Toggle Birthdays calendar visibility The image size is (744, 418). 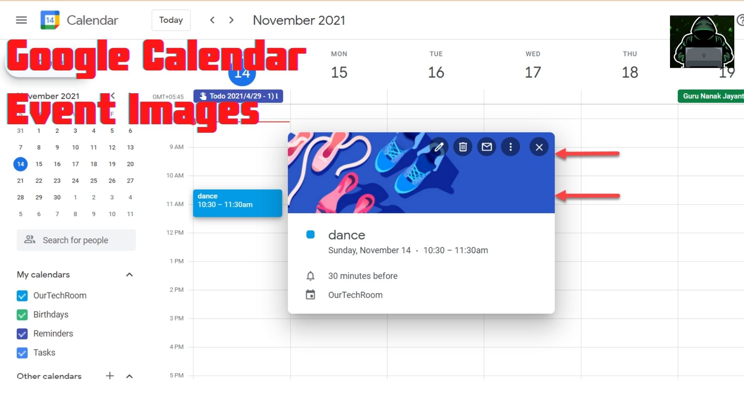(22, 314)
